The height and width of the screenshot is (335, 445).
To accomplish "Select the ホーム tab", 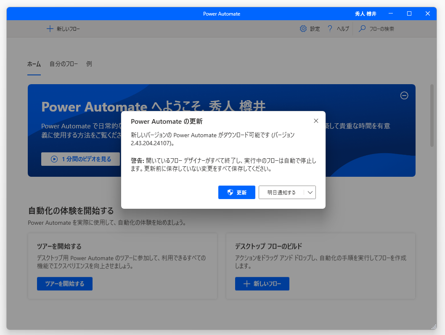I will [x=34, y=64].
